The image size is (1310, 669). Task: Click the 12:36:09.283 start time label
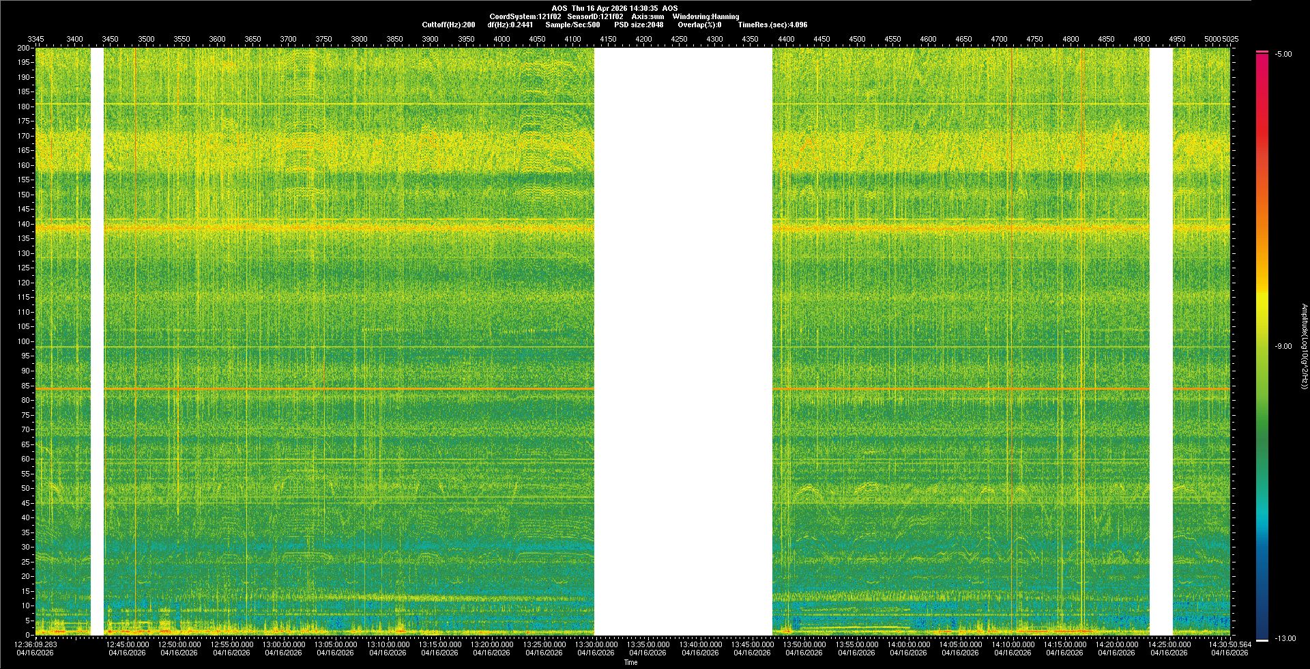(x=36, y=644)
